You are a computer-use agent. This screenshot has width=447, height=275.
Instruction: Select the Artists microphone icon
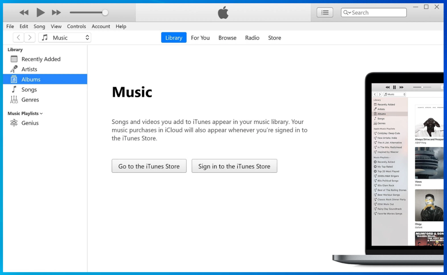(x=14, y=69)
